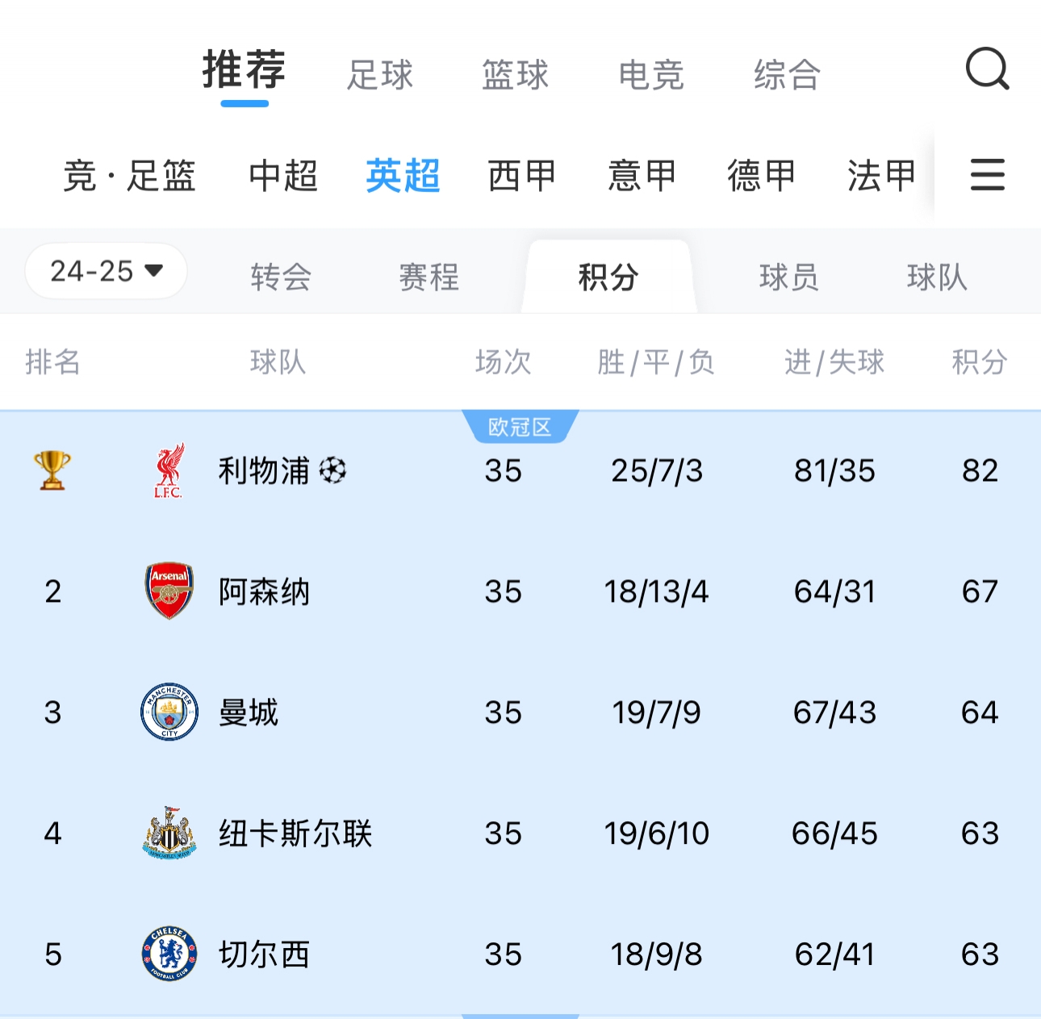The image size is (1041, 1019).
Task: Tap the Chelsea club crest
Action: pyautogui.click(x=169, y=954)
